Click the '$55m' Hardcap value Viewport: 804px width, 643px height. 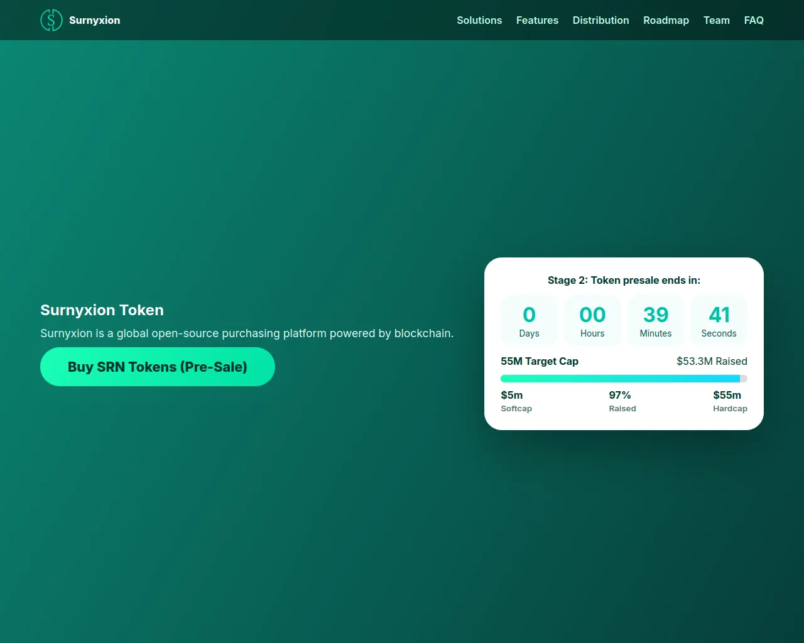(x=727, y=395)
